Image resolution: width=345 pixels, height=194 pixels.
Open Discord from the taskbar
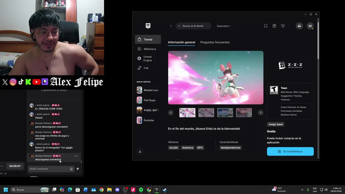pyautogui.click(x=117, y=190)
